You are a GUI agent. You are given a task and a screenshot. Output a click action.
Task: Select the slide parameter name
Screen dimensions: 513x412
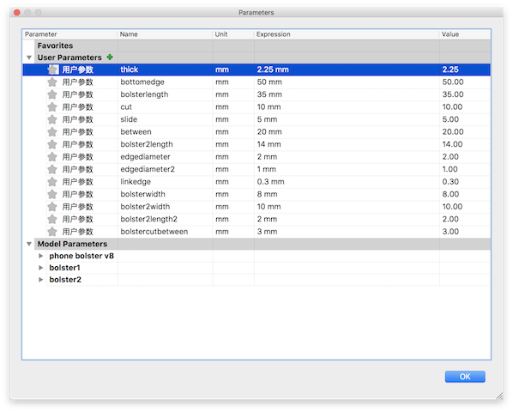[x=129, y=119]
